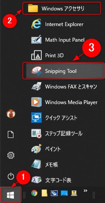Screen dimensions: 105x203
Task: Click the Windows FAX とスキャン label
Action: (71, 87)
